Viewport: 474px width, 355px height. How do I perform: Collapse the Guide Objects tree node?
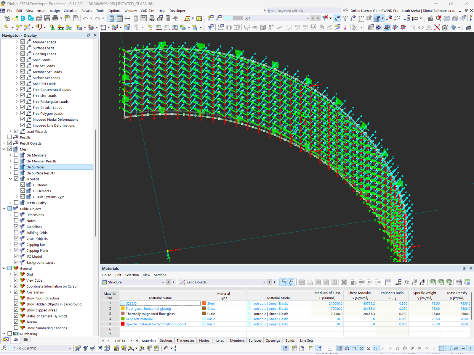click(x=4, y=209)
